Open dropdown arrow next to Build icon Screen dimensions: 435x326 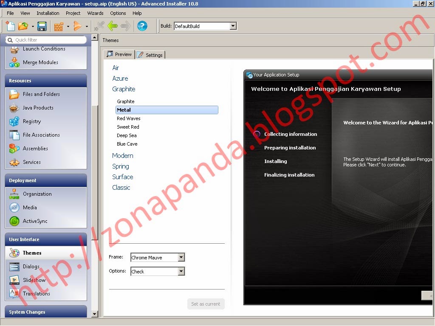(68, 27)
